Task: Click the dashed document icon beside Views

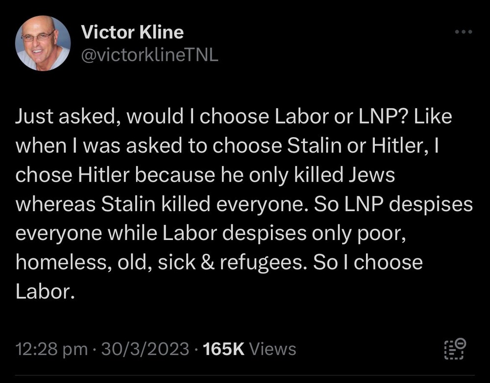Action: point(454,350)
